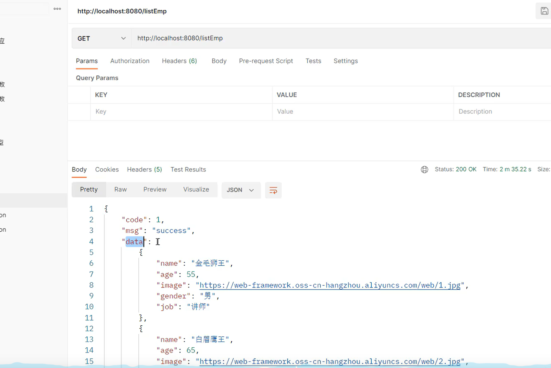Show the Test Results tab
Image resolution: width=551 pixels, height=368 pixels.
(188, 169)
